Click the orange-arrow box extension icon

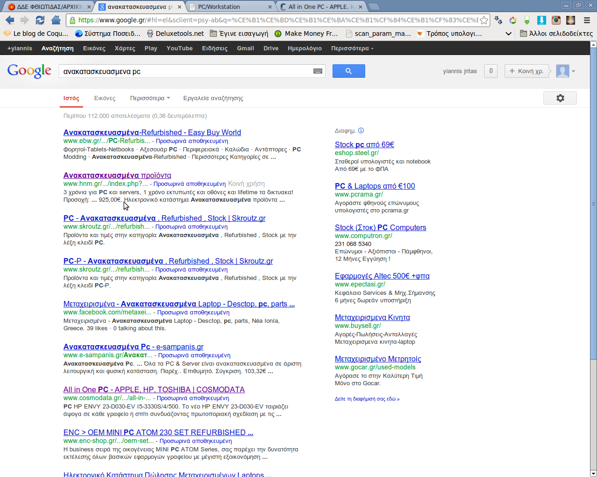pyautogui.click(x=570, y=20)
